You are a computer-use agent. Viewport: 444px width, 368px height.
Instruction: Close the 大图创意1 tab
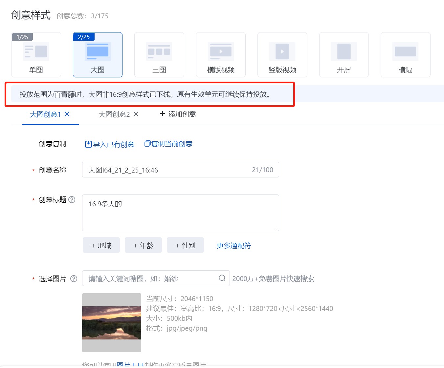click(x=67, y=114)
